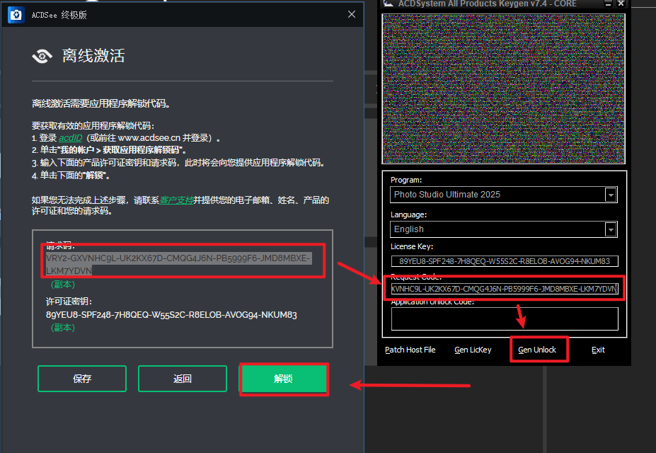The width and height of the screenshot is (656, 453).
Task: Copy the request code via 副本 link
Action: pyautogui.click(x=62, y=284)
